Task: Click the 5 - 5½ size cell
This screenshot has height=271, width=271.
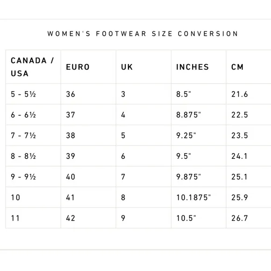Action: 33,94
